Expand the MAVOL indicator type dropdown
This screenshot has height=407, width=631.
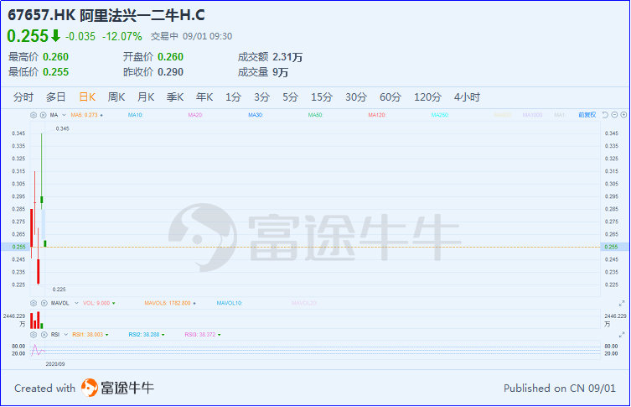point(76,303)
